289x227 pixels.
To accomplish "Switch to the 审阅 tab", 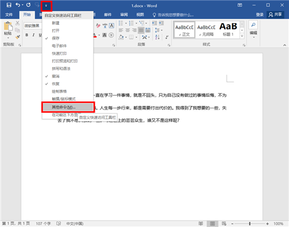I will tap(124, 15).
